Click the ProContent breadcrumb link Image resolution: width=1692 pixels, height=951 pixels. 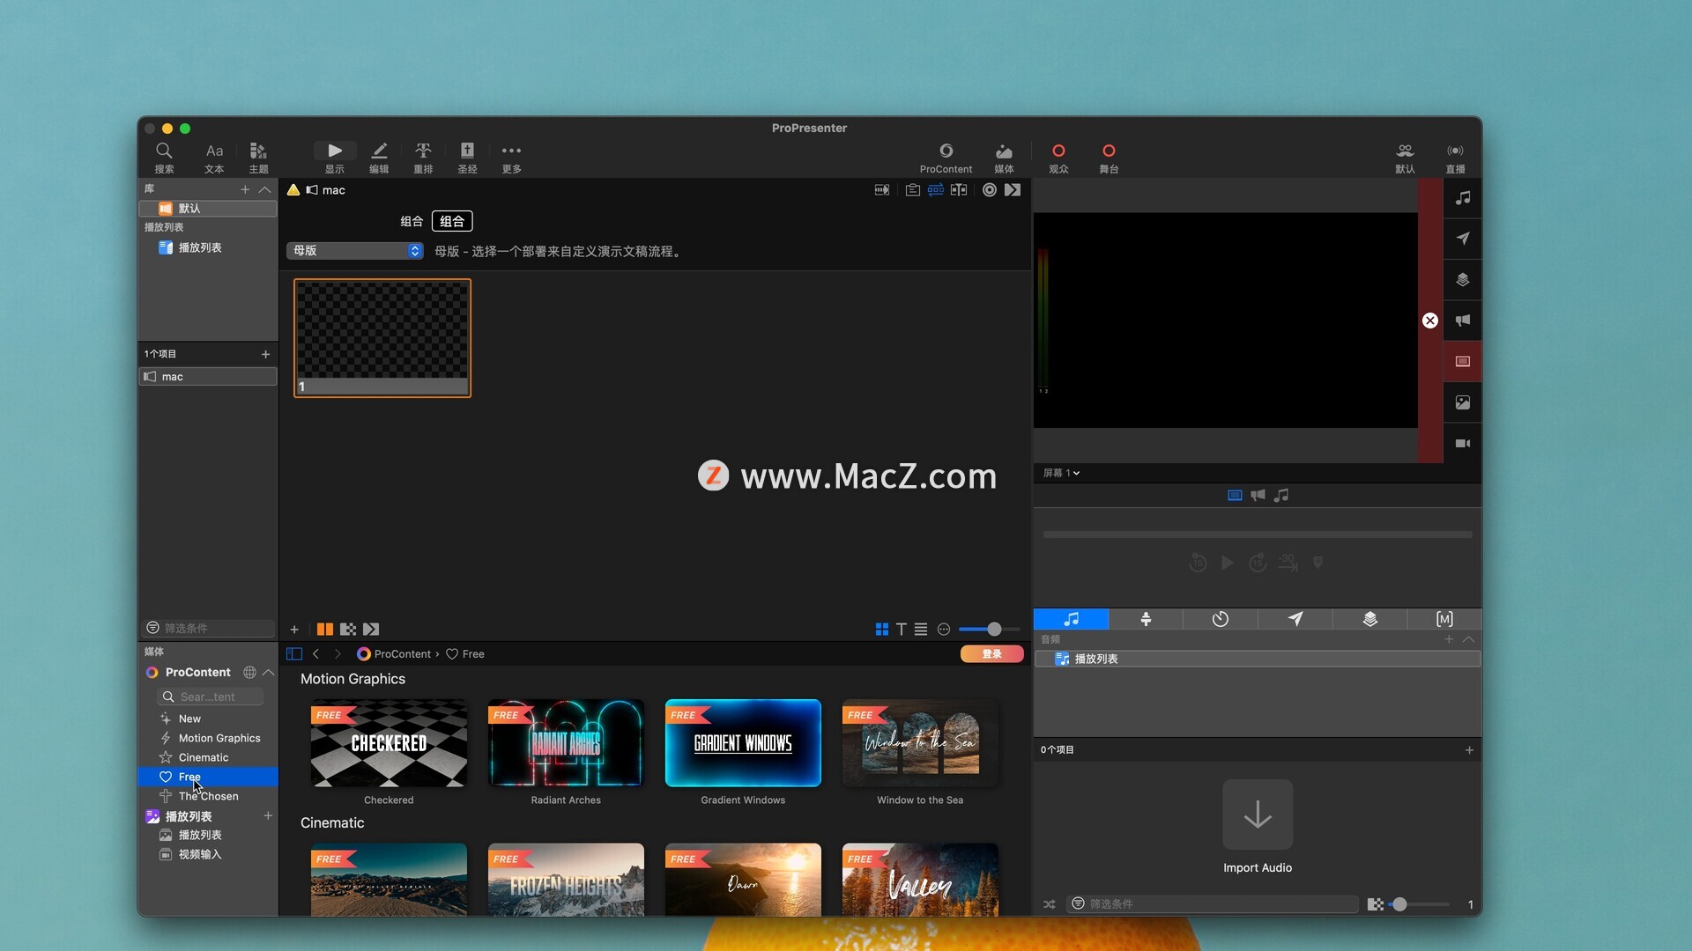(x=394, y=654)
